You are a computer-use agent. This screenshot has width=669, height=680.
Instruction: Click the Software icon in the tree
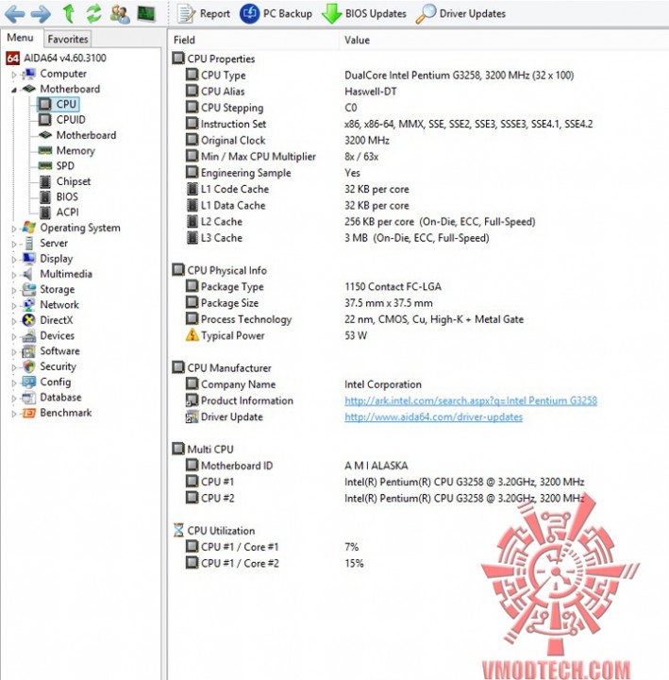click(28, 350)
